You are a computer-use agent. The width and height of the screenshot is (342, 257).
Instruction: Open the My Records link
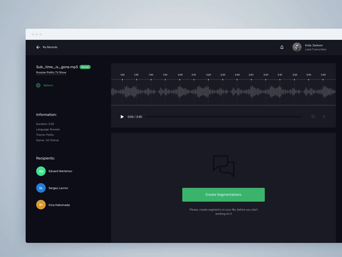coord(50,47)
